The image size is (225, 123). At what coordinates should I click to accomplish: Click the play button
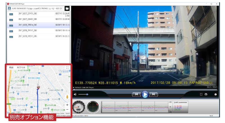145,94
